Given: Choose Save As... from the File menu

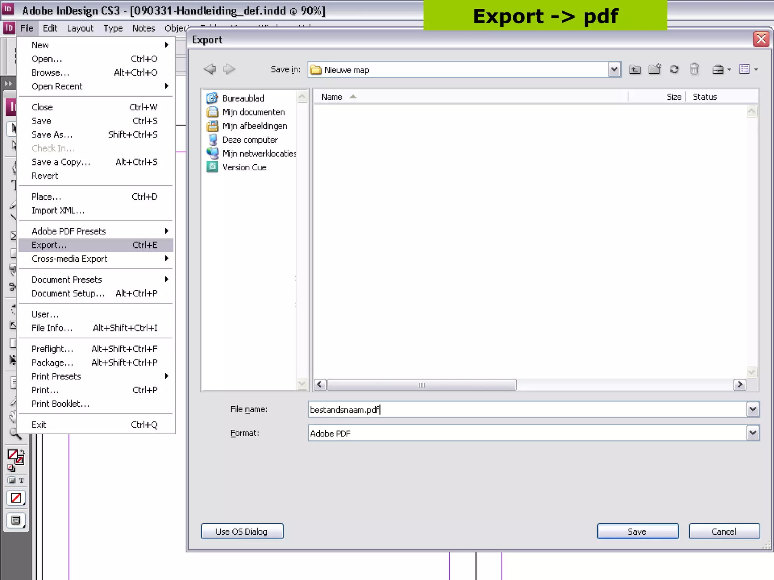Looking at the screenshot, I should point(96,134).
